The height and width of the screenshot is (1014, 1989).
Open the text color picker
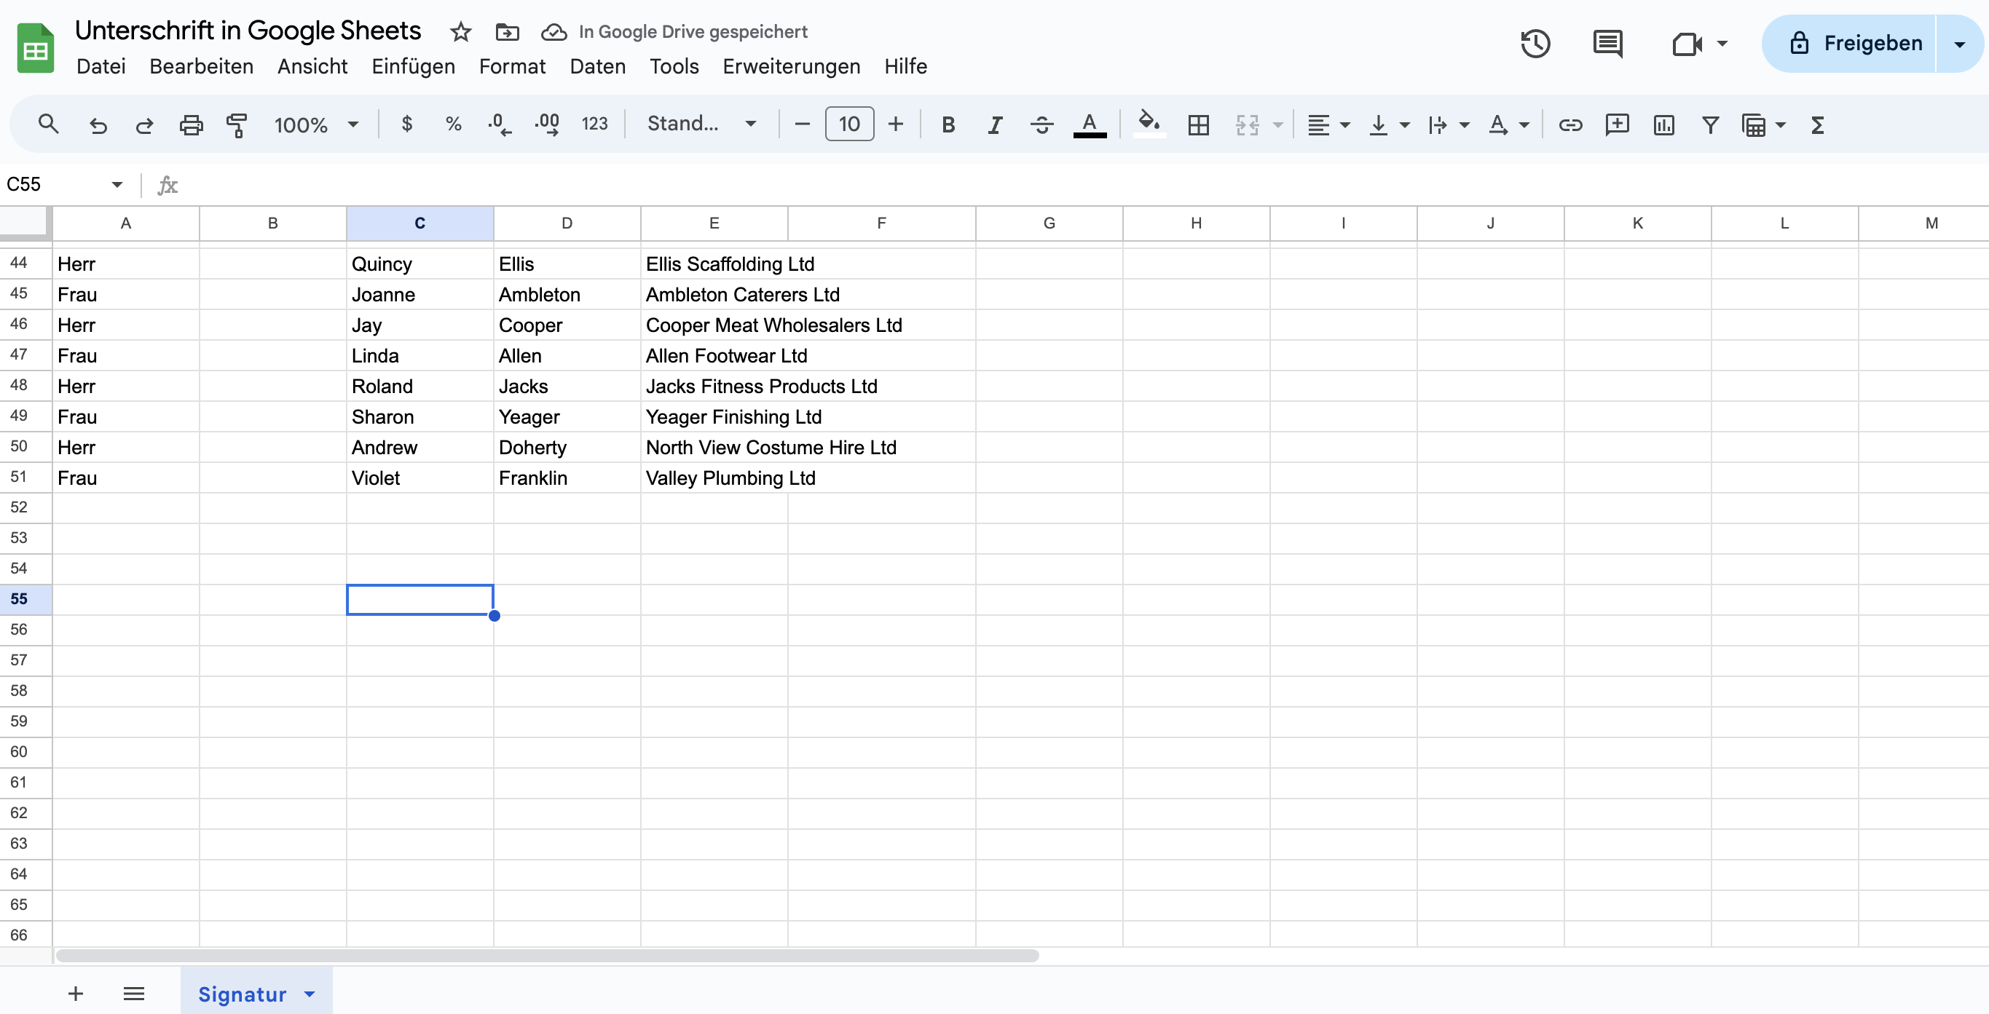click(x=1090, y=124)
